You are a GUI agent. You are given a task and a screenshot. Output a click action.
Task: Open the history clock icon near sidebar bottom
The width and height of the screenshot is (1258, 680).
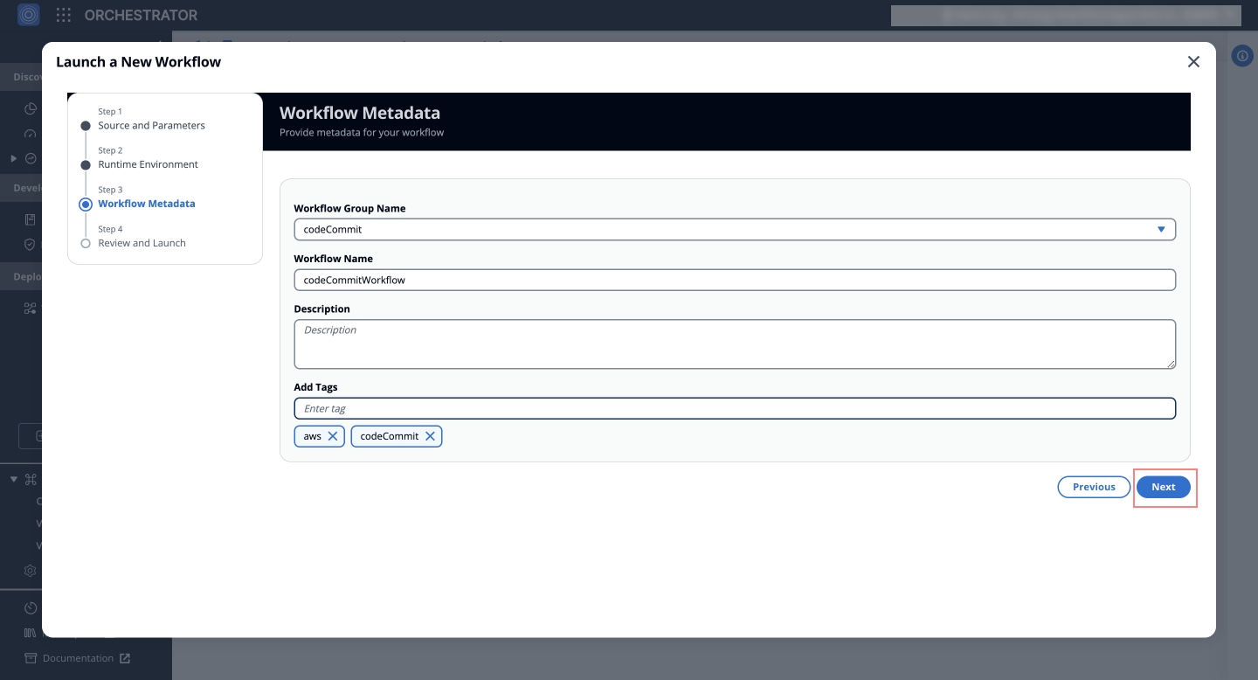point(30,607)
